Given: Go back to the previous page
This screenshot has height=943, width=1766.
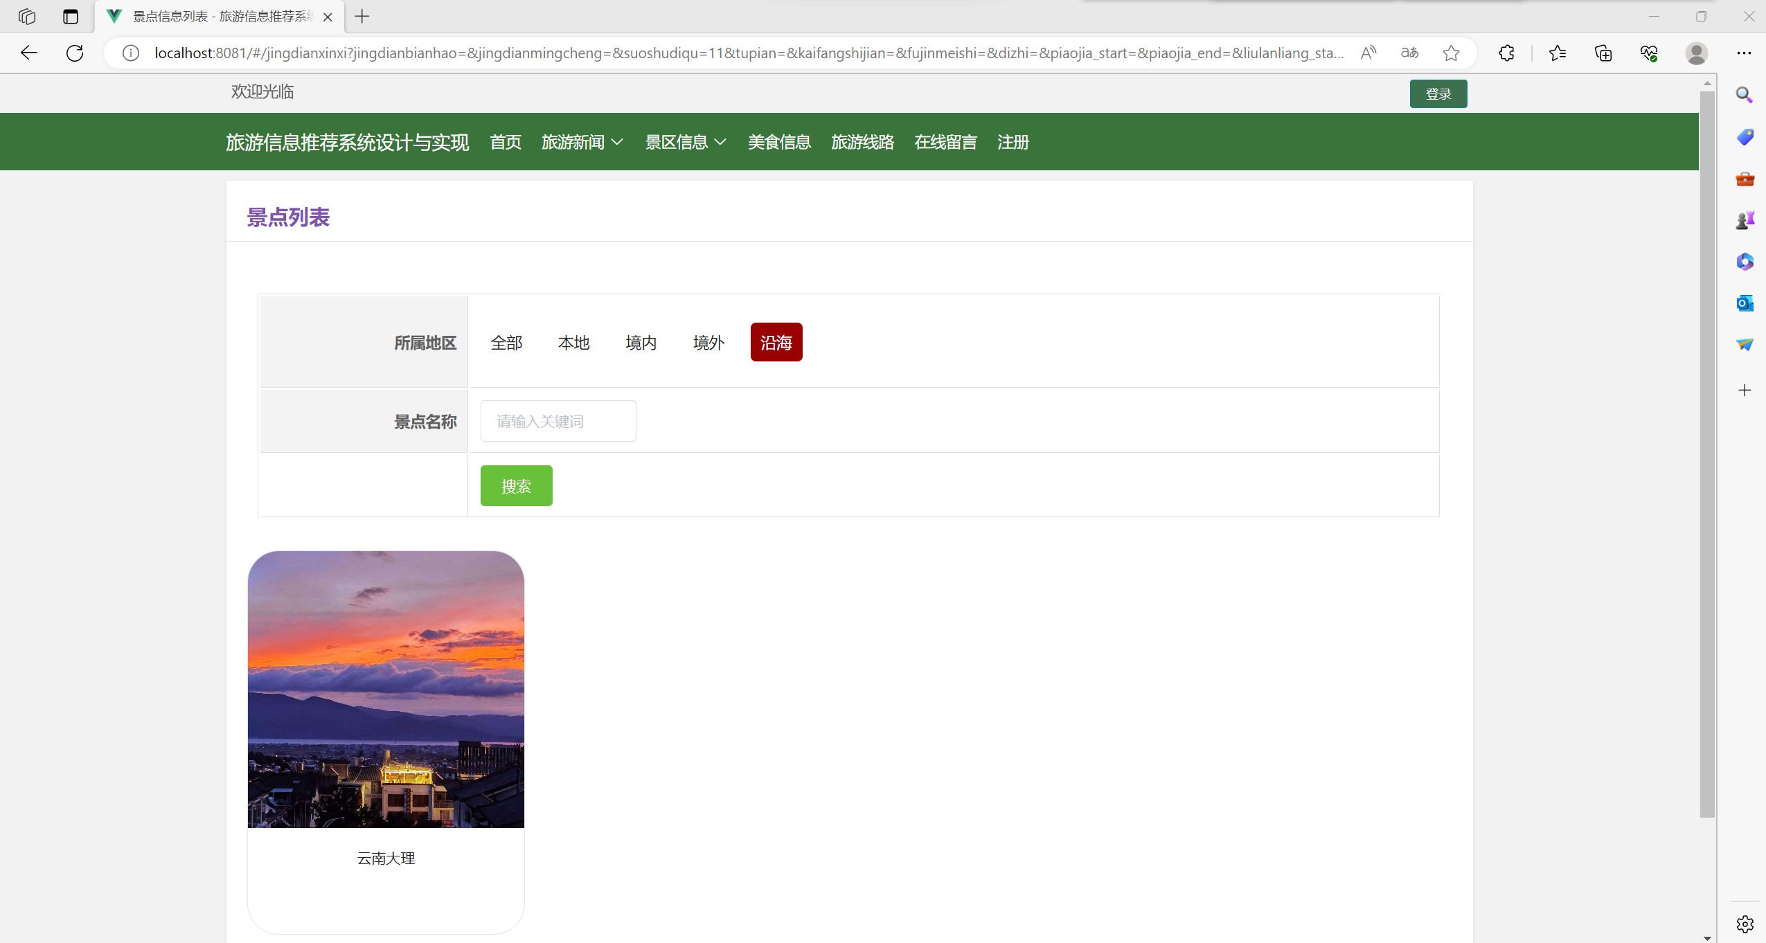Looking at the screenshot, I should click(28, 53).
